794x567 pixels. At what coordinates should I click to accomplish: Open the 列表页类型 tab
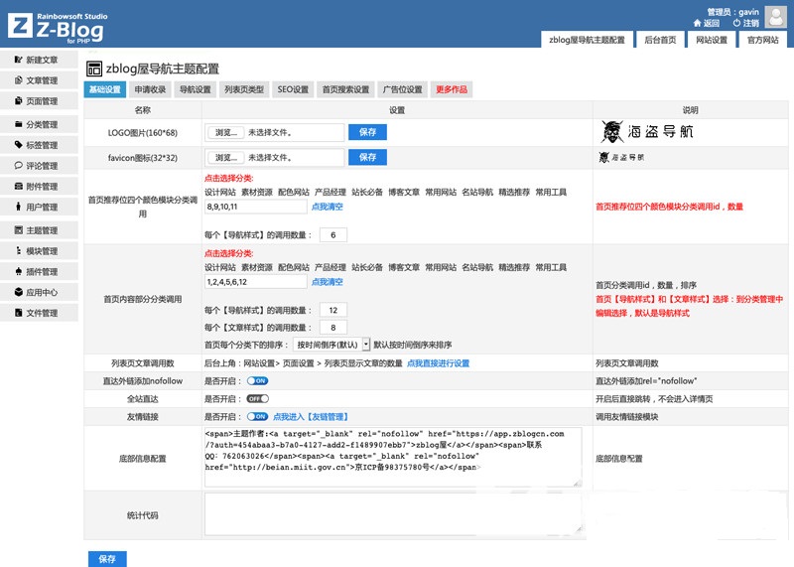pyautogui.click(x=244, y=89)
